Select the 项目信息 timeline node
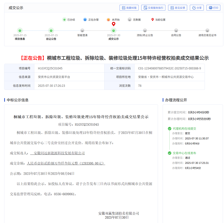 pos(20,31)
